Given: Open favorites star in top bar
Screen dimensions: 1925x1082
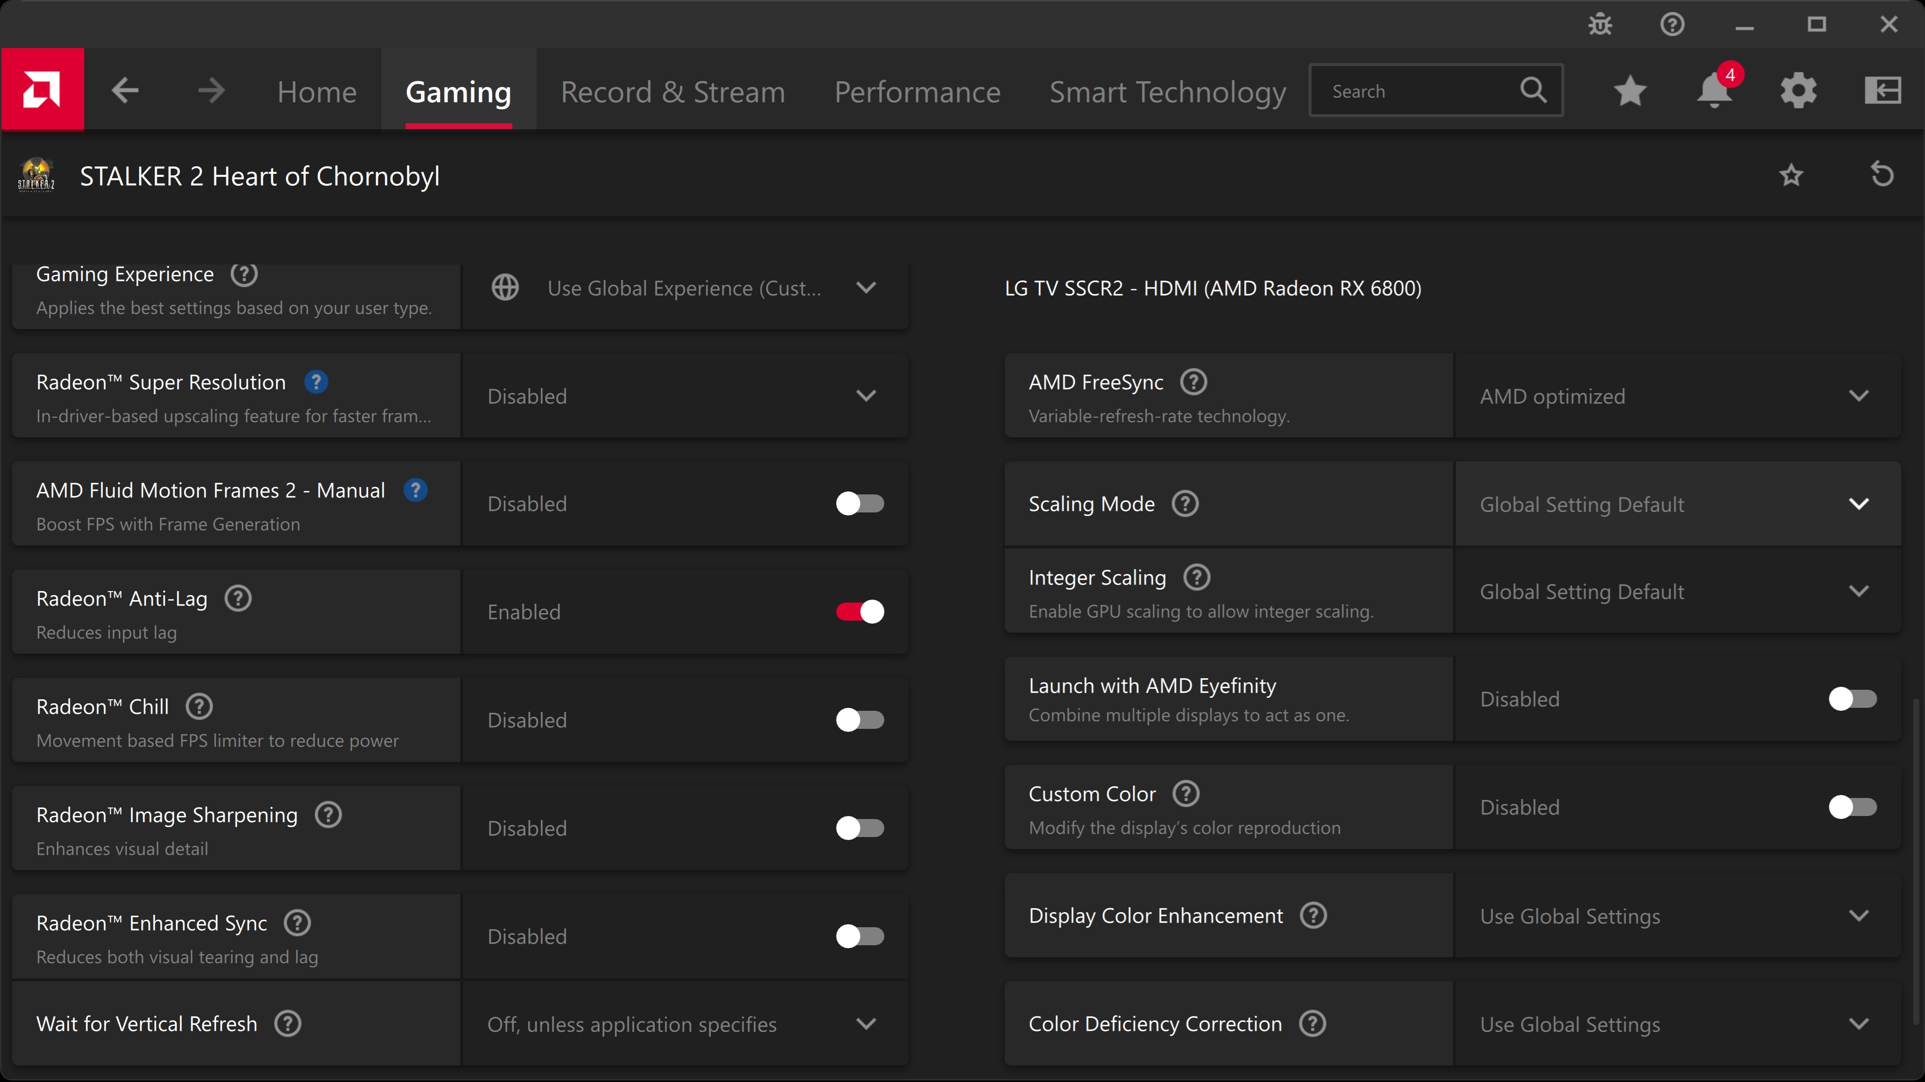Looking at the screenshot, I should pyautogui.click(x=1630, y=91).
